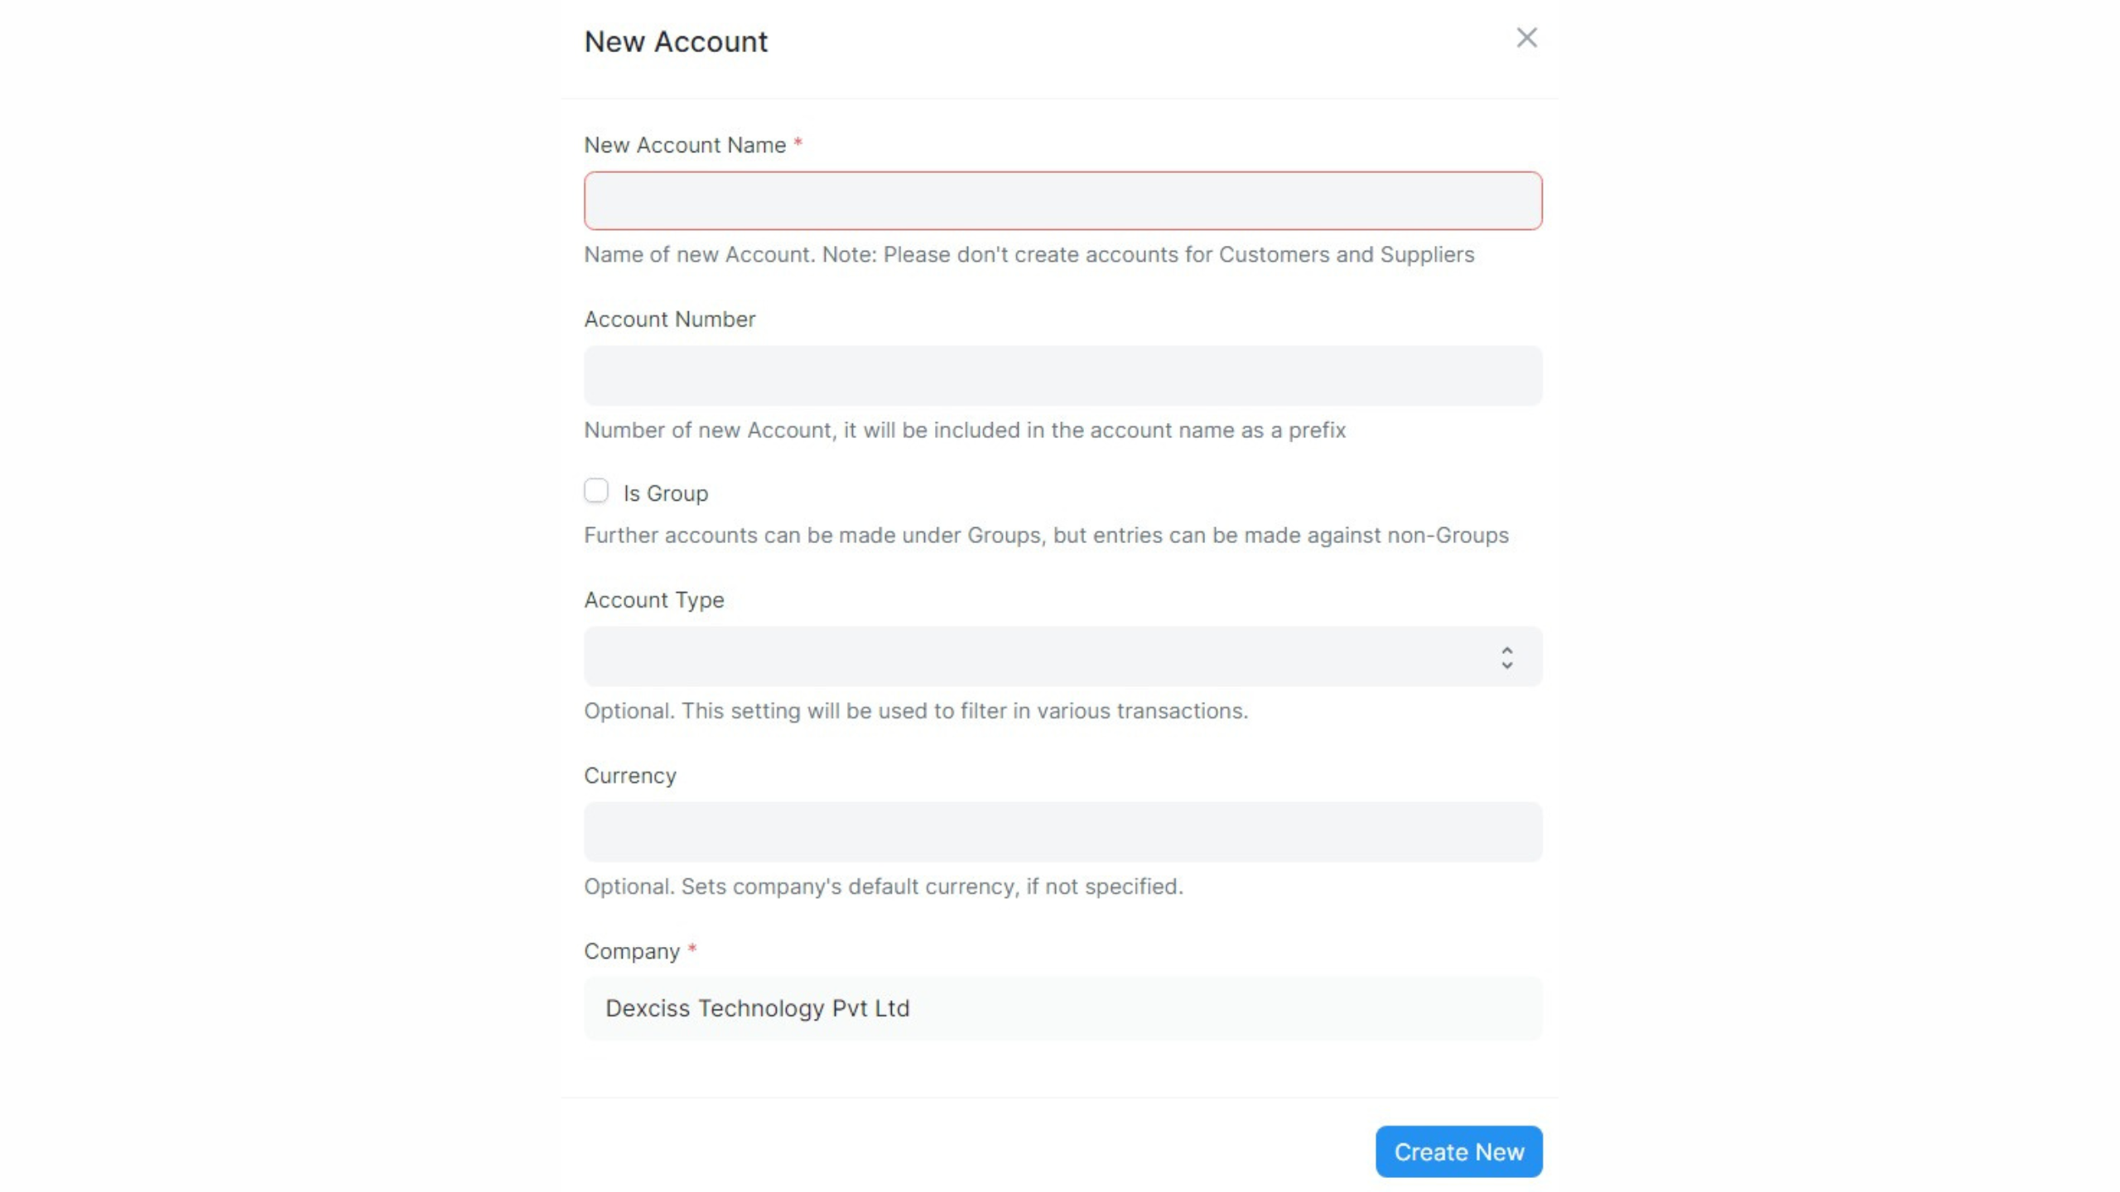Click the Groups description under Is Group

pos(1046,536)
